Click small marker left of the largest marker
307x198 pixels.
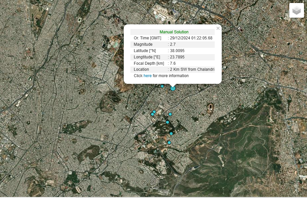click(x=162, y=86)
